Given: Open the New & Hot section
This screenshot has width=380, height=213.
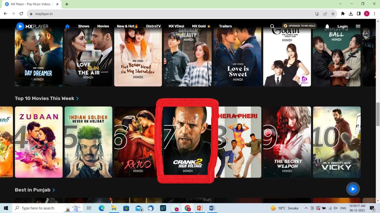Looking at the screenshot, I should pos(128,26).
